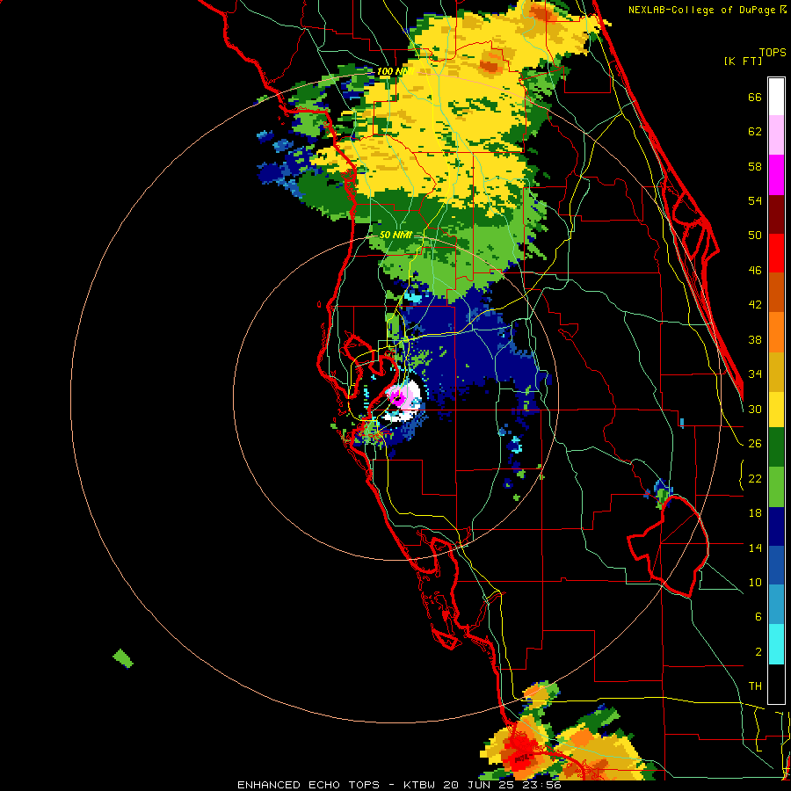Click the legend value 34
Screen dimensions: 791x791
755,374
